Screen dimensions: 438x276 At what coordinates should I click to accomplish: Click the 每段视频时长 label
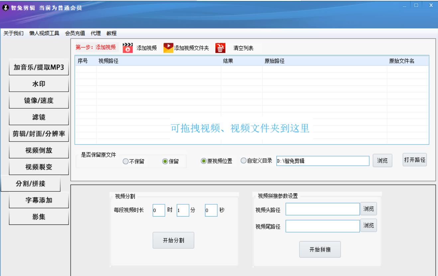[129, 211]
